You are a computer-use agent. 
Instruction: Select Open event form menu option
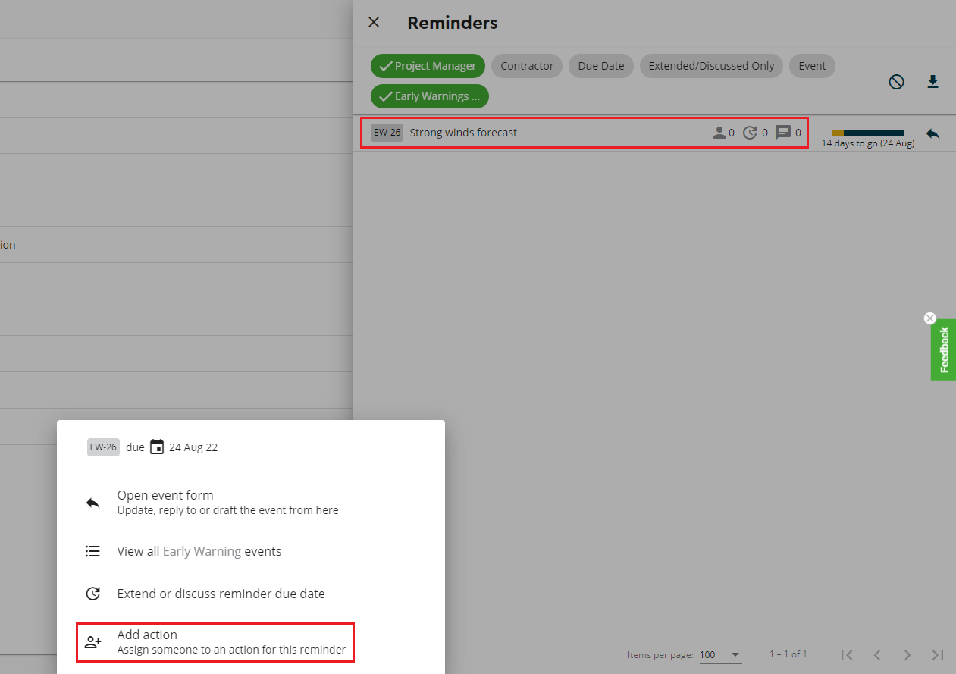click(227, 502)
